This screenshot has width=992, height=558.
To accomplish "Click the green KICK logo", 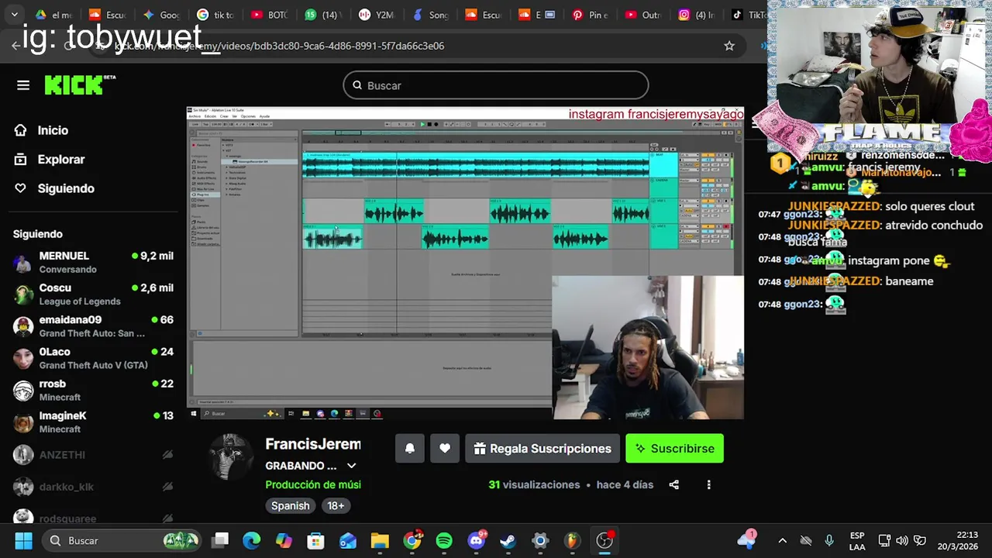I will tap(79, 84).
